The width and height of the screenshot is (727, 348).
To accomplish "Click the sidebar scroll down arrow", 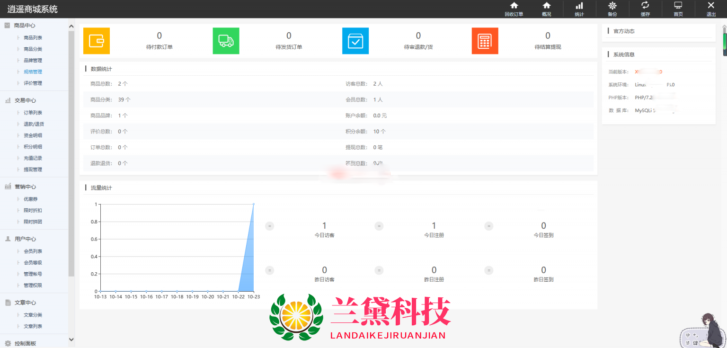I will (71, 339).
